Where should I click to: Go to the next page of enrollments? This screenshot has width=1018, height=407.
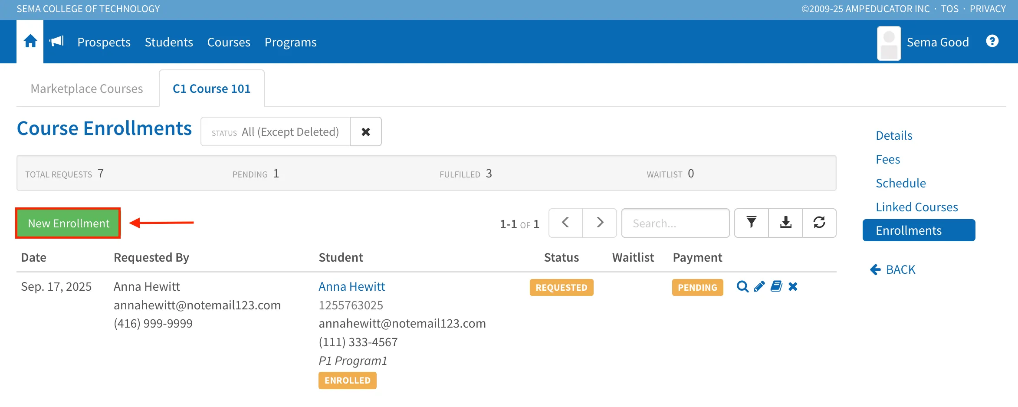pyautogui.click(x=600, y=223)
